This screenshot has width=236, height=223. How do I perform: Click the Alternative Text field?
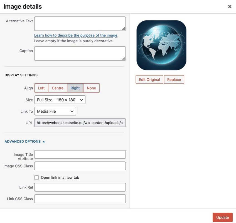[80, 24]
